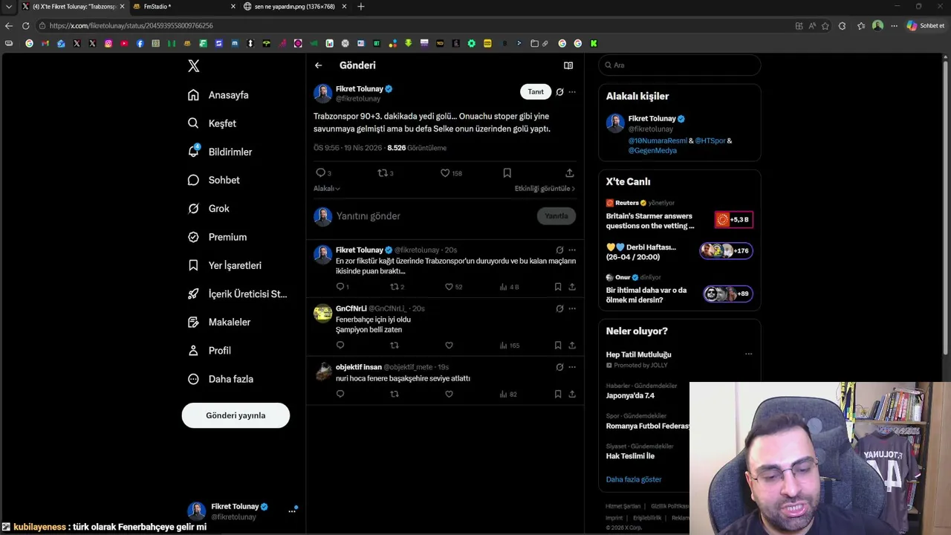The height and width of the screenshot is (535, 951).
Task: Open more options on objektif insan's reply
Action: (572, 367)
